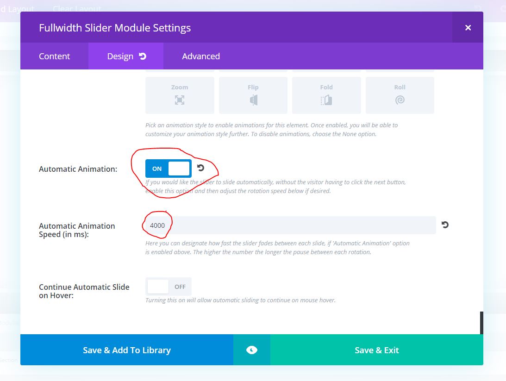The width and height of the screenshot is (506, 381).
Task: Click the eye preview button
Action: coord(252,350)
